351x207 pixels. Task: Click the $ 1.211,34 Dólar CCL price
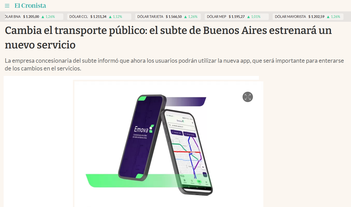[98, 17]
